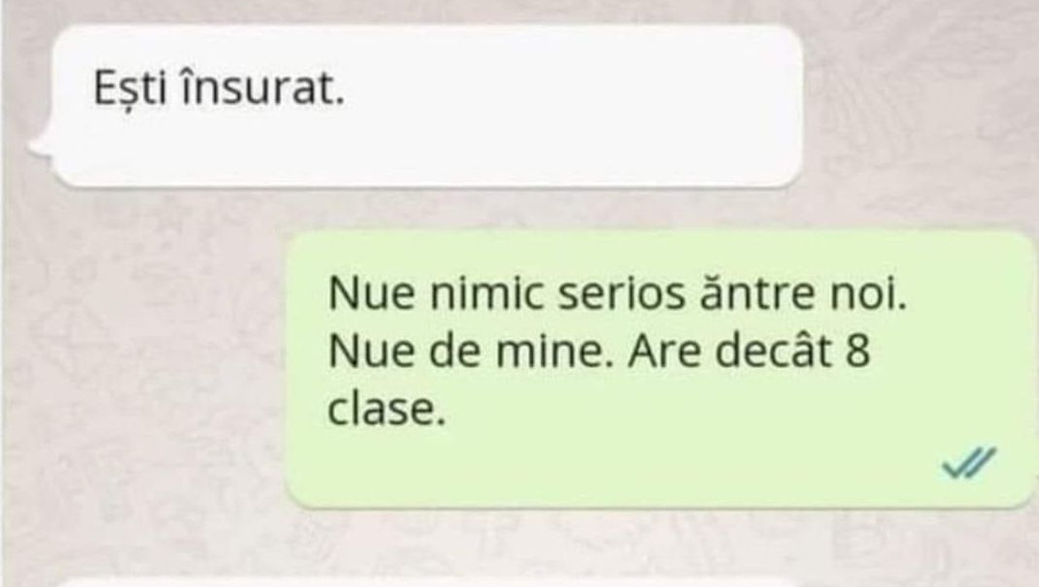Click the line 'Nue nimic serios ăntre noi.'
Image resolution: width=1039 pixels, height=587 pixels.
coord(617,295)
